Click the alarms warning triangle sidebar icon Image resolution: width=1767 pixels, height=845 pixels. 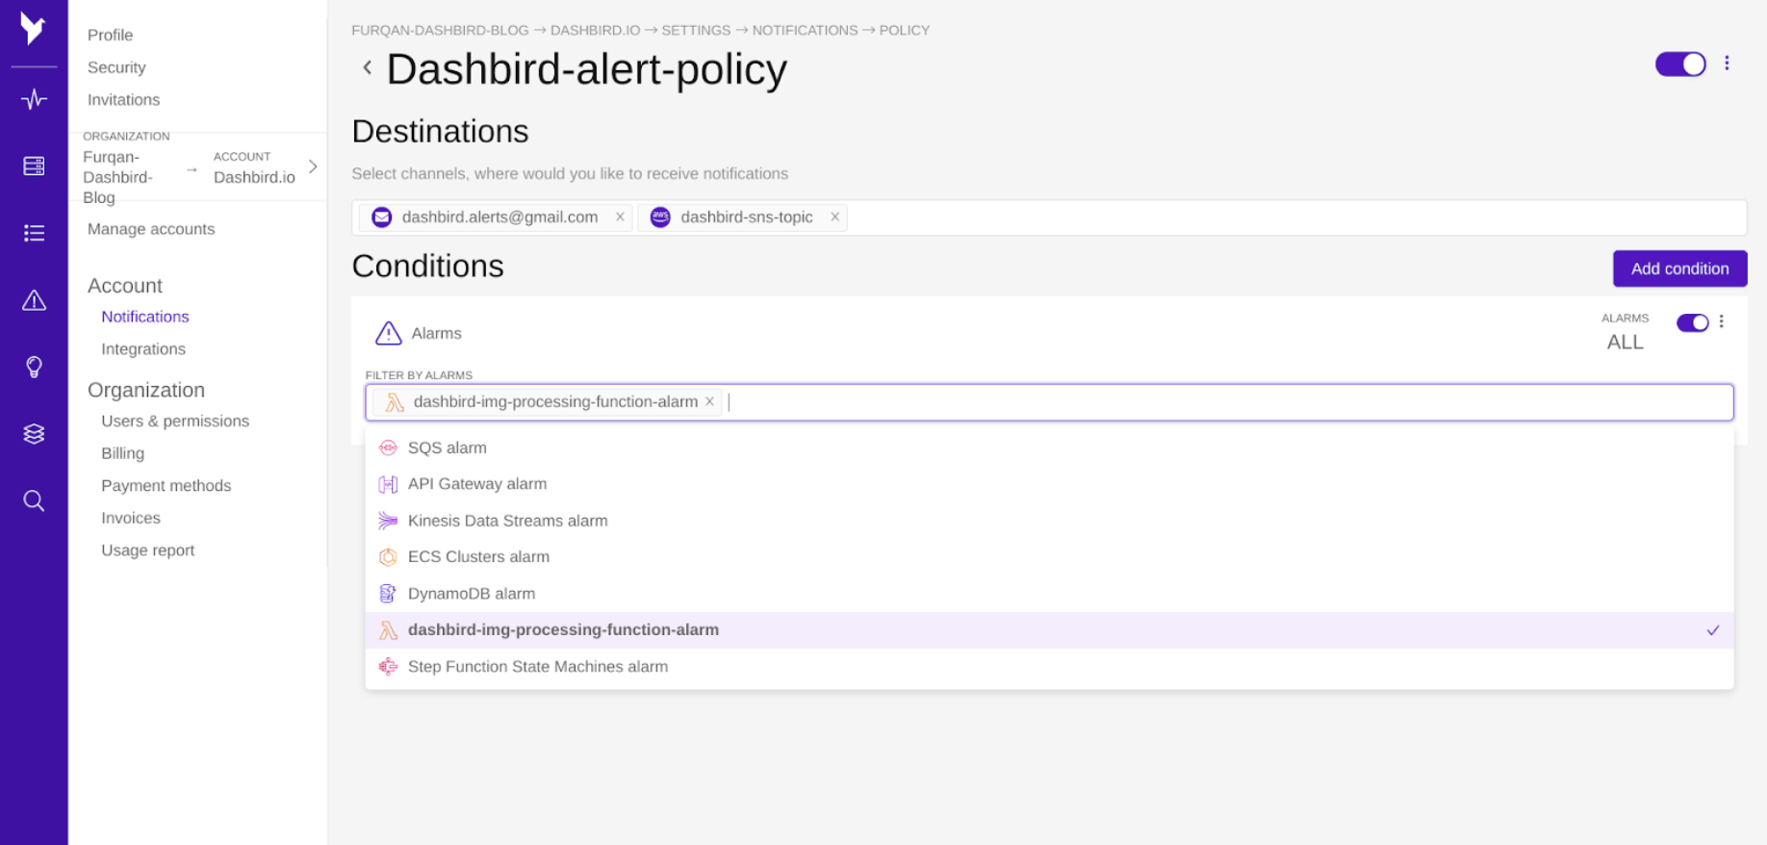click(34, 300)
